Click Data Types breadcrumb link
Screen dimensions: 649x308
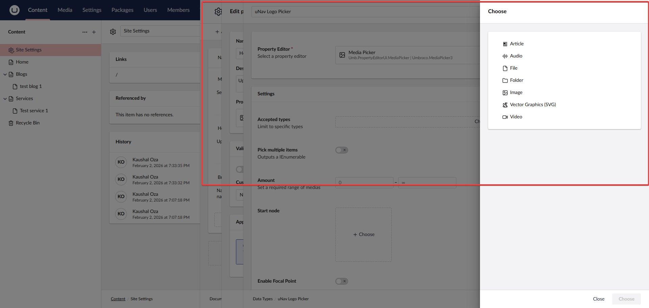tap(263, 299)
